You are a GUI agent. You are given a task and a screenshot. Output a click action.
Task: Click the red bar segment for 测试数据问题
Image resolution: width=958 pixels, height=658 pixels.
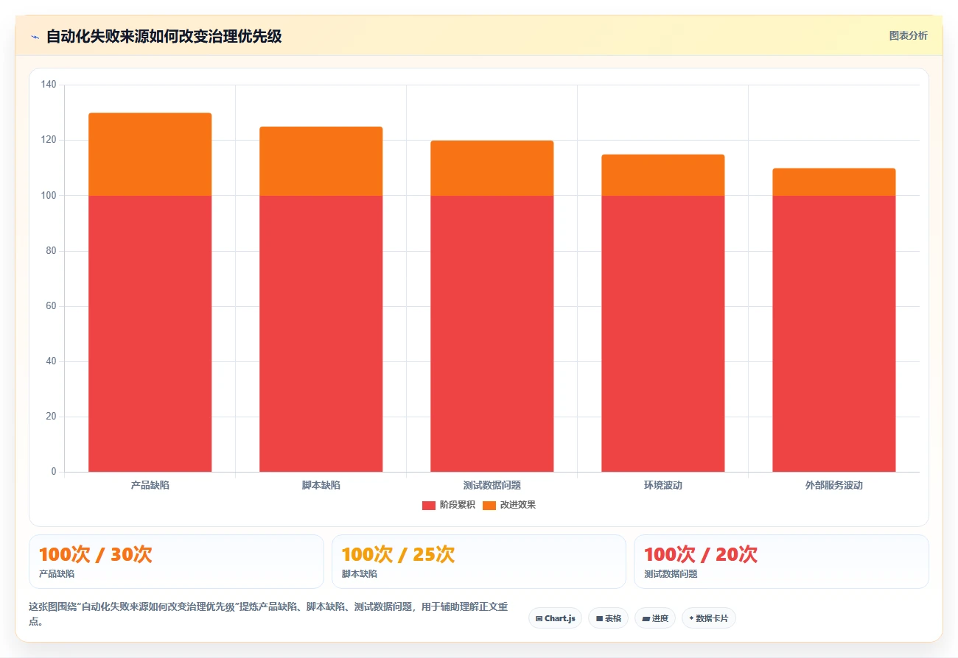[492, 333]
